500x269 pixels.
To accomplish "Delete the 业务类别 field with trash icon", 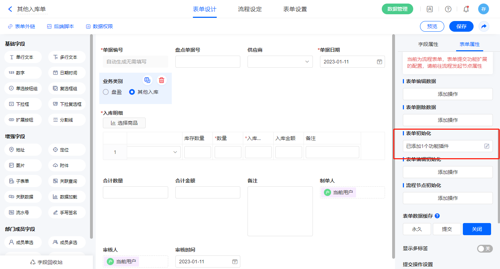I will [161, 80].
